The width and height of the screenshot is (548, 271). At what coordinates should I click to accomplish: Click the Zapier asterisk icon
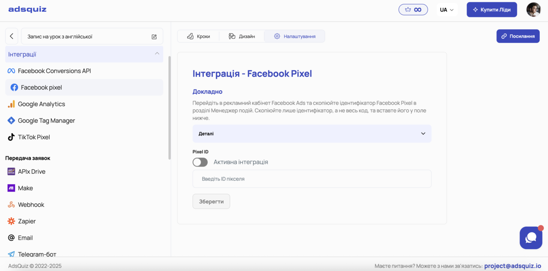click(11, 221)
